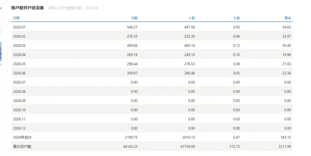The width and height of the screenshot is (311, 156).
Task: Select the 2026.04 row date
Action: 19,55
